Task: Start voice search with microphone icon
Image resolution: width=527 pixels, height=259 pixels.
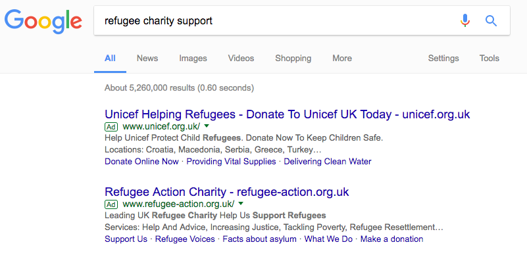Action: coord(464,21)
